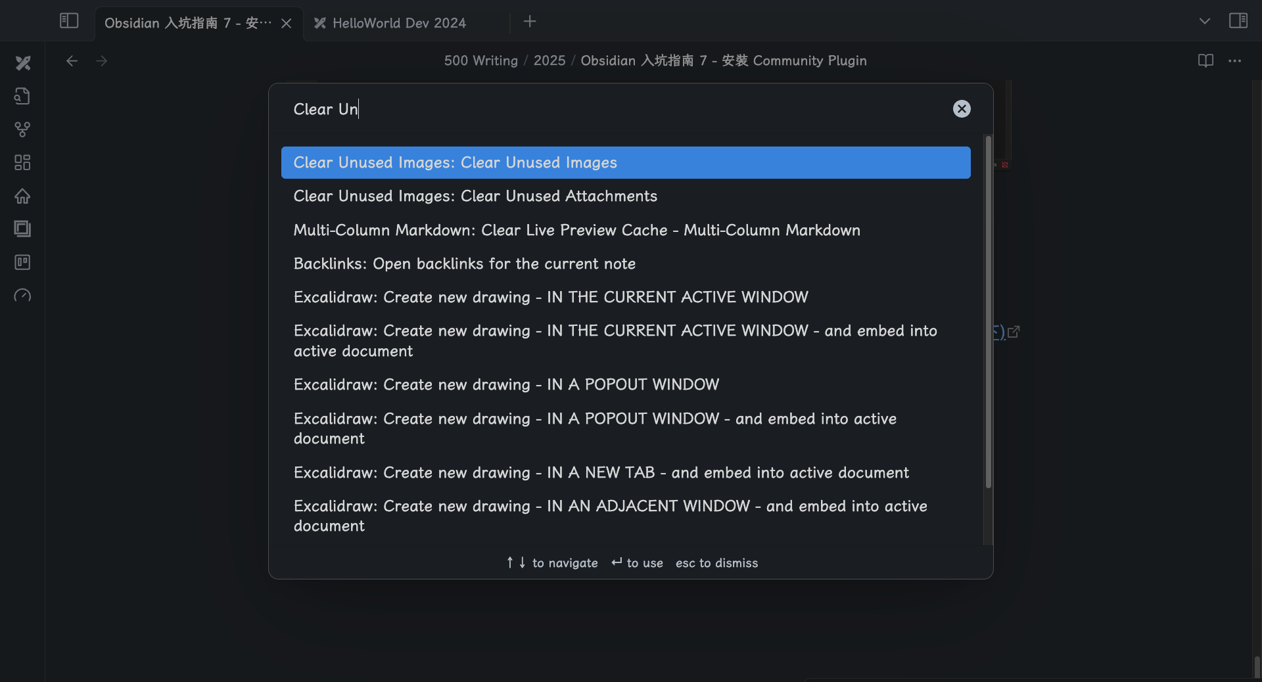The width and height of the screenshot is (1262, 682).
Task: Click the editor vertical scrollbar
Action: pyautogui.click(x=1257, y=668)
